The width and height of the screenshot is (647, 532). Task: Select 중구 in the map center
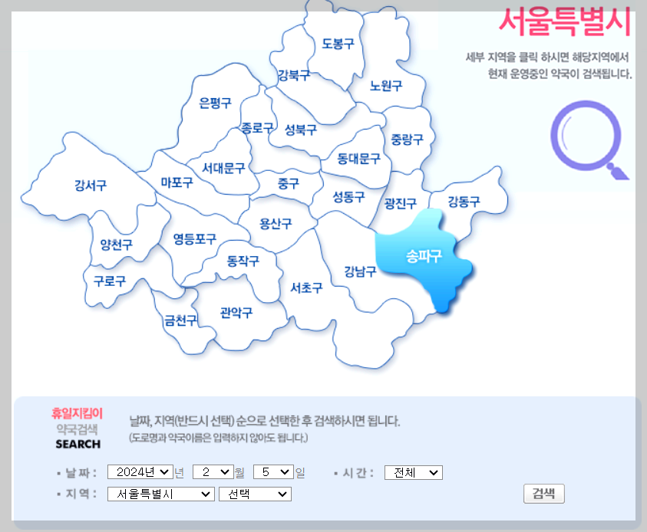[x=288, y=182]
